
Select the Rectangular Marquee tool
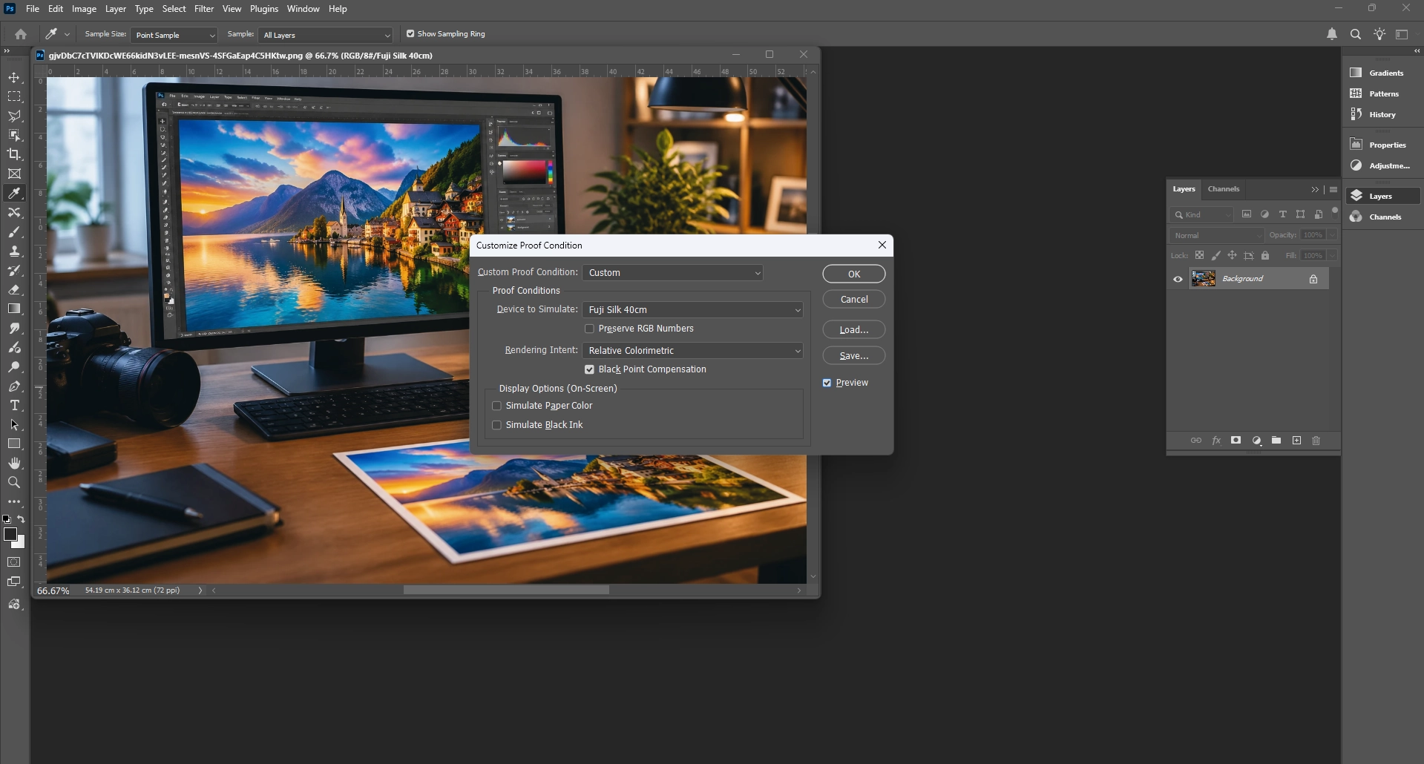(14, 97)
